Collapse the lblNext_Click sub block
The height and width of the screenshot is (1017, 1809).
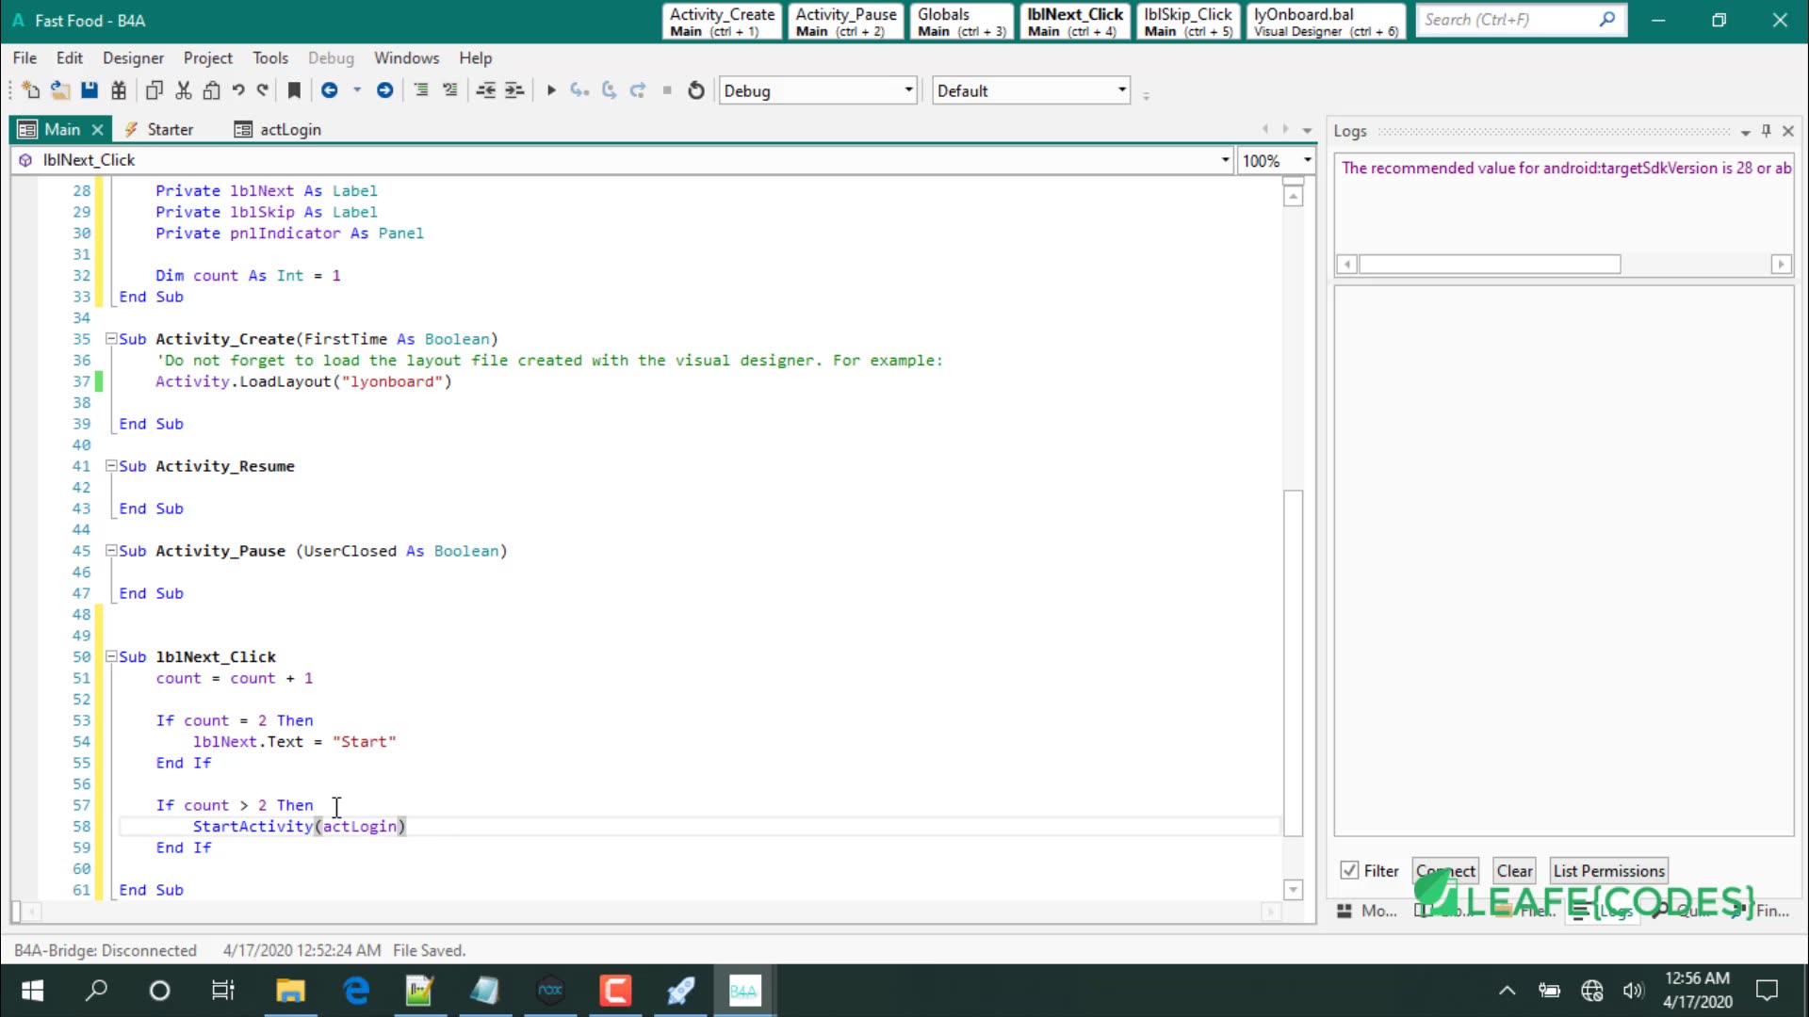[x=111, y=656]
